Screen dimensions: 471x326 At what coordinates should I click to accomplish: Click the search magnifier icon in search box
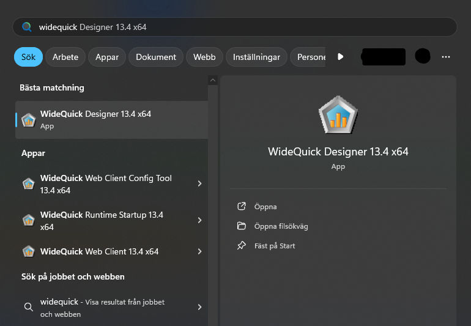27,27
